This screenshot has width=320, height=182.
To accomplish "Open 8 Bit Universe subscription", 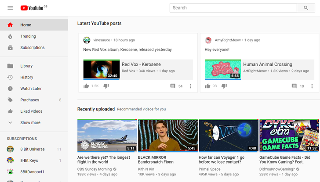I will pyautogui.click(x=34, y=149).
